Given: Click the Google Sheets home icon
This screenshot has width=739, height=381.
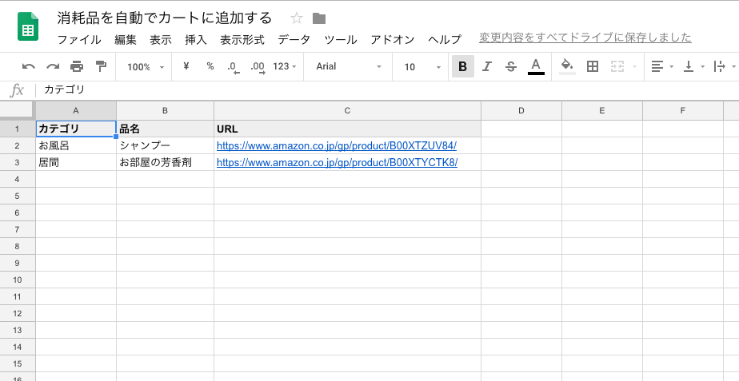Looking at the screenshot, I should coord(28,27).
